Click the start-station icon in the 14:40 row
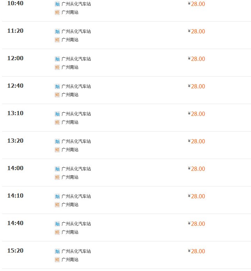Viewport: 251px width, 271px height. pyautogui.click(x=57, y=224)
